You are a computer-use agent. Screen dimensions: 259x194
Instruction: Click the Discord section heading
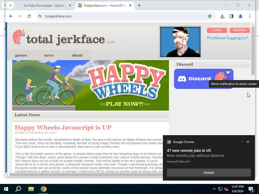pyautogui.click(x=185, y=64)
